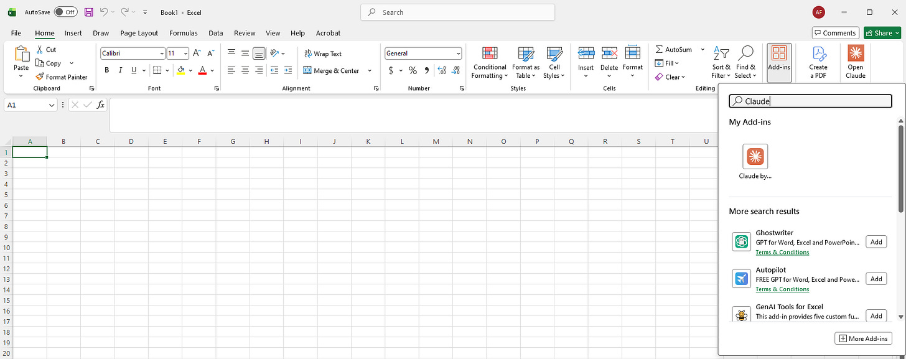The image size is (906, 359).
Task: Apply Bold formatting
Action: tap(107, 70)
